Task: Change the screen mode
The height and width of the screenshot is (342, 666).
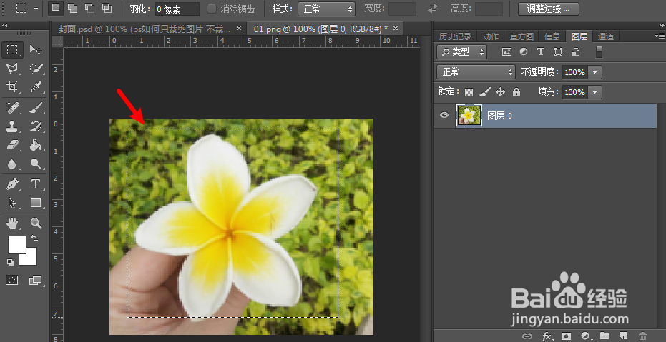Action: tap(36, 280)
